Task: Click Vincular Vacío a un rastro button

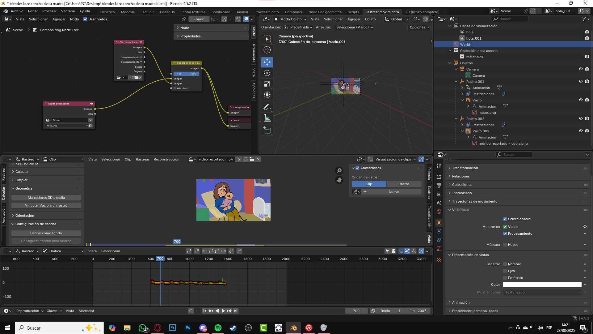Action: coord(46,205)
